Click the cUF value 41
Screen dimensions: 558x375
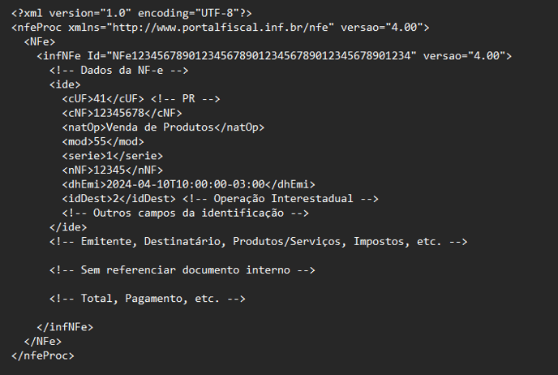(100, 99)
